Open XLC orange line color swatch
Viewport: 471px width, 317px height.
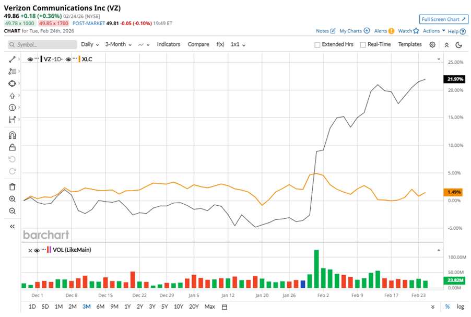click(79, 59)
